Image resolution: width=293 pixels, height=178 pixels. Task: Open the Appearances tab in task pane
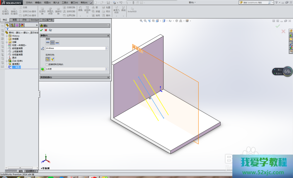(x=291, y=47)
